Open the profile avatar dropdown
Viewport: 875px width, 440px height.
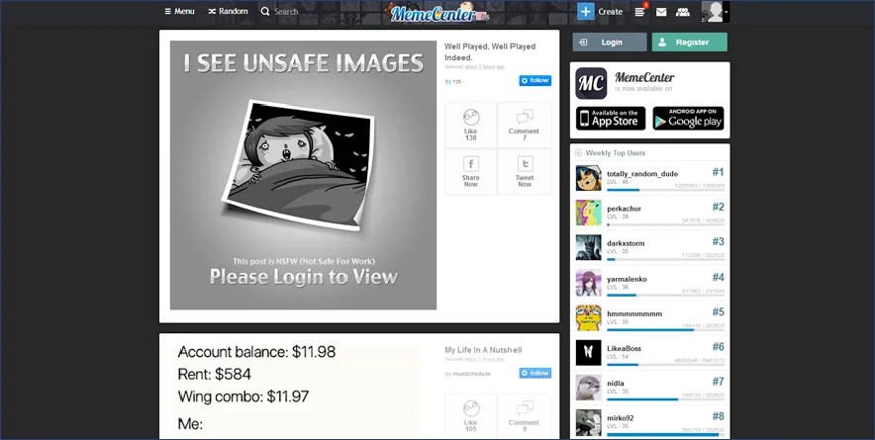point(715,11)
